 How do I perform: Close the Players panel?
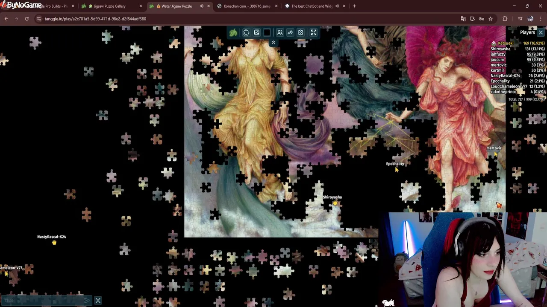point(541,32)
